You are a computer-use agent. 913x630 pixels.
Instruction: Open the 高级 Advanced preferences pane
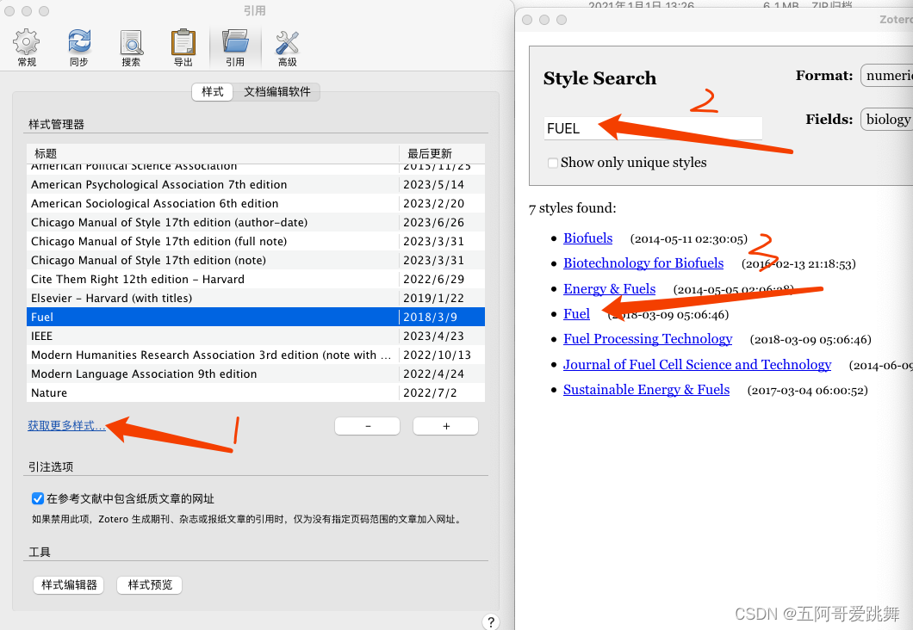click(287, 47)
